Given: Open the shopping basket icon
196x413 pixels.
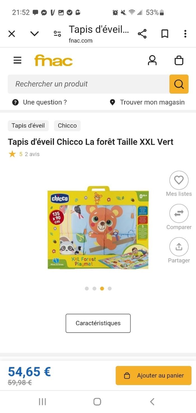Looking at the screenshot, I should (x=179, y=60).
